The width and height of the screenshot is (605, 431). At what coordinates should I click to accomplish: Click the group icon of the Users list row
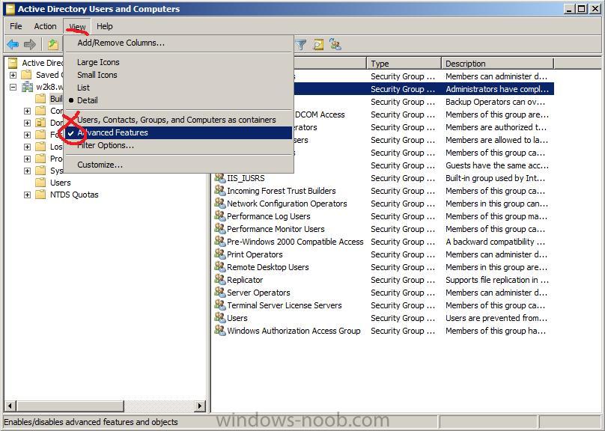click(x=220, y=318)
